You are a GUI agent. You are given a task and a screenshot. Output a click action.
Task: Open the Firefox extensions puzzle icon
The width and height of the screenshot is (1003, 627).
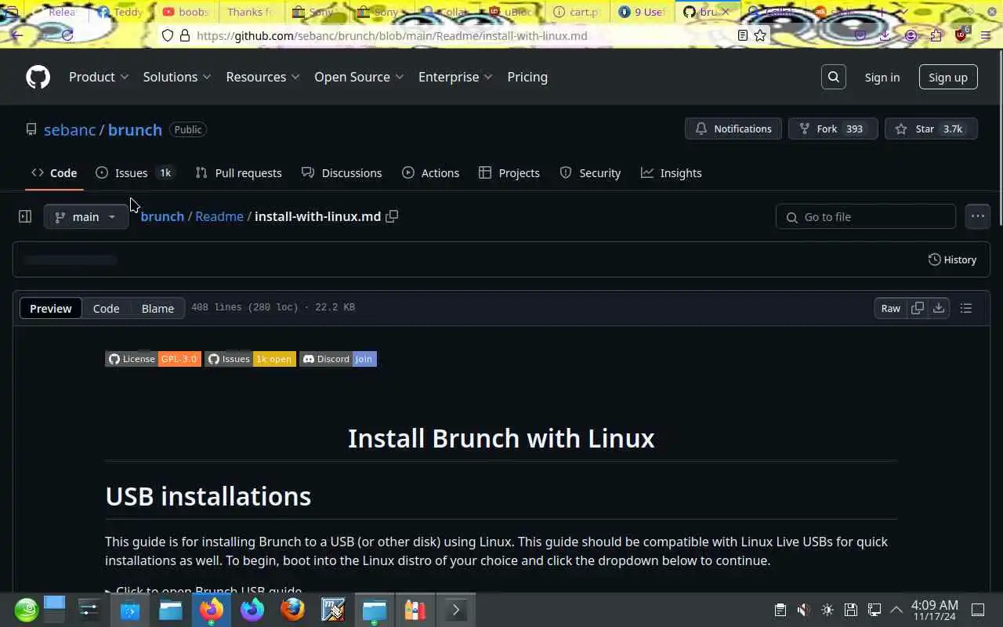pyautogui.click(x=936, y=35)
